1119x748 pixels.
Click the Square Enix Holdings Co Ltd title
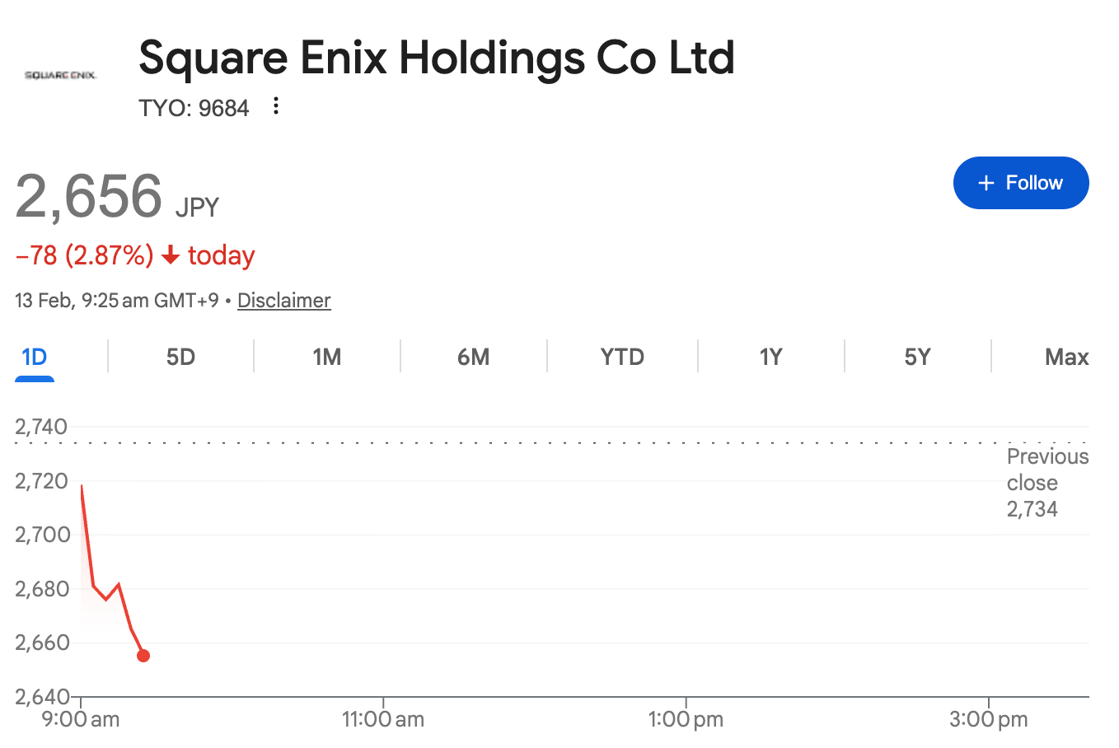(436, 58)
